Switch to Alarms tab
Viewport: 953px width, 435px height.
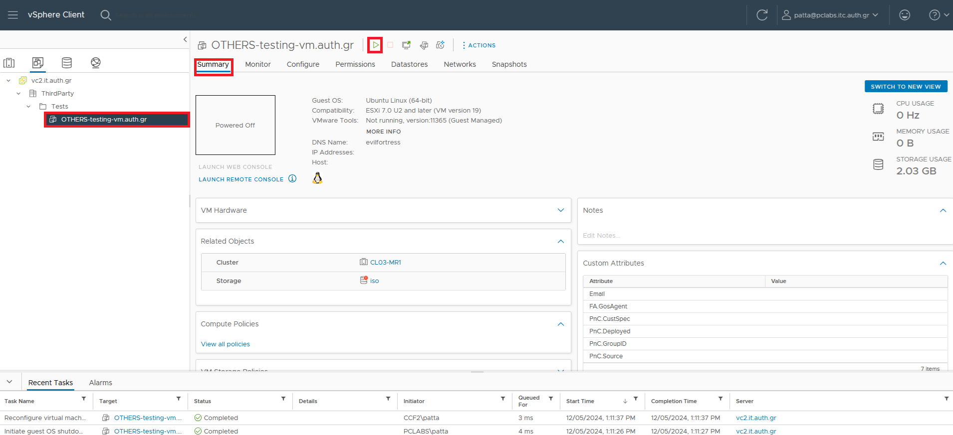click(101, 383)
